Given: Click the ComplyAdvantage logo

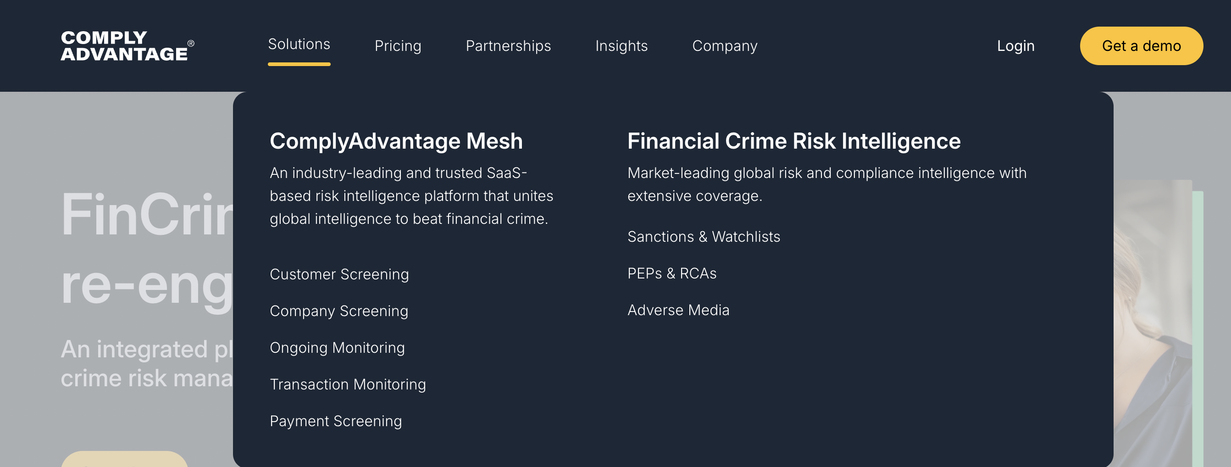Looking at the screenshot, I should click(x=127, y=46).
